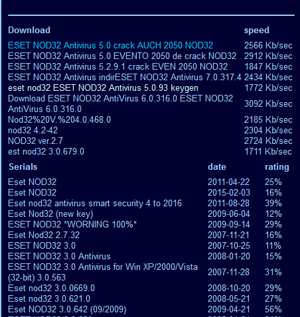Screen dimensions: 300x317
Task: Click ESET NOD32 *WORNING 100%* serial
Action: 72,224
